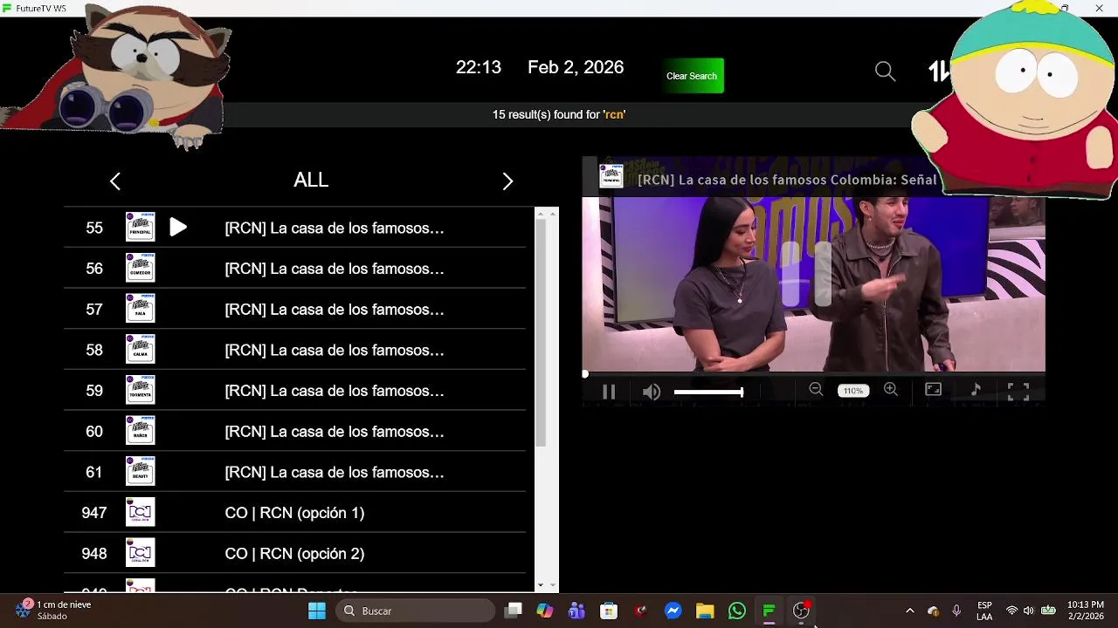Image resolution: width=1118 pixels, height=628 pixels.
Task: Open channel 58 La casa de los famosos title
Action: (x=335, y=350)
